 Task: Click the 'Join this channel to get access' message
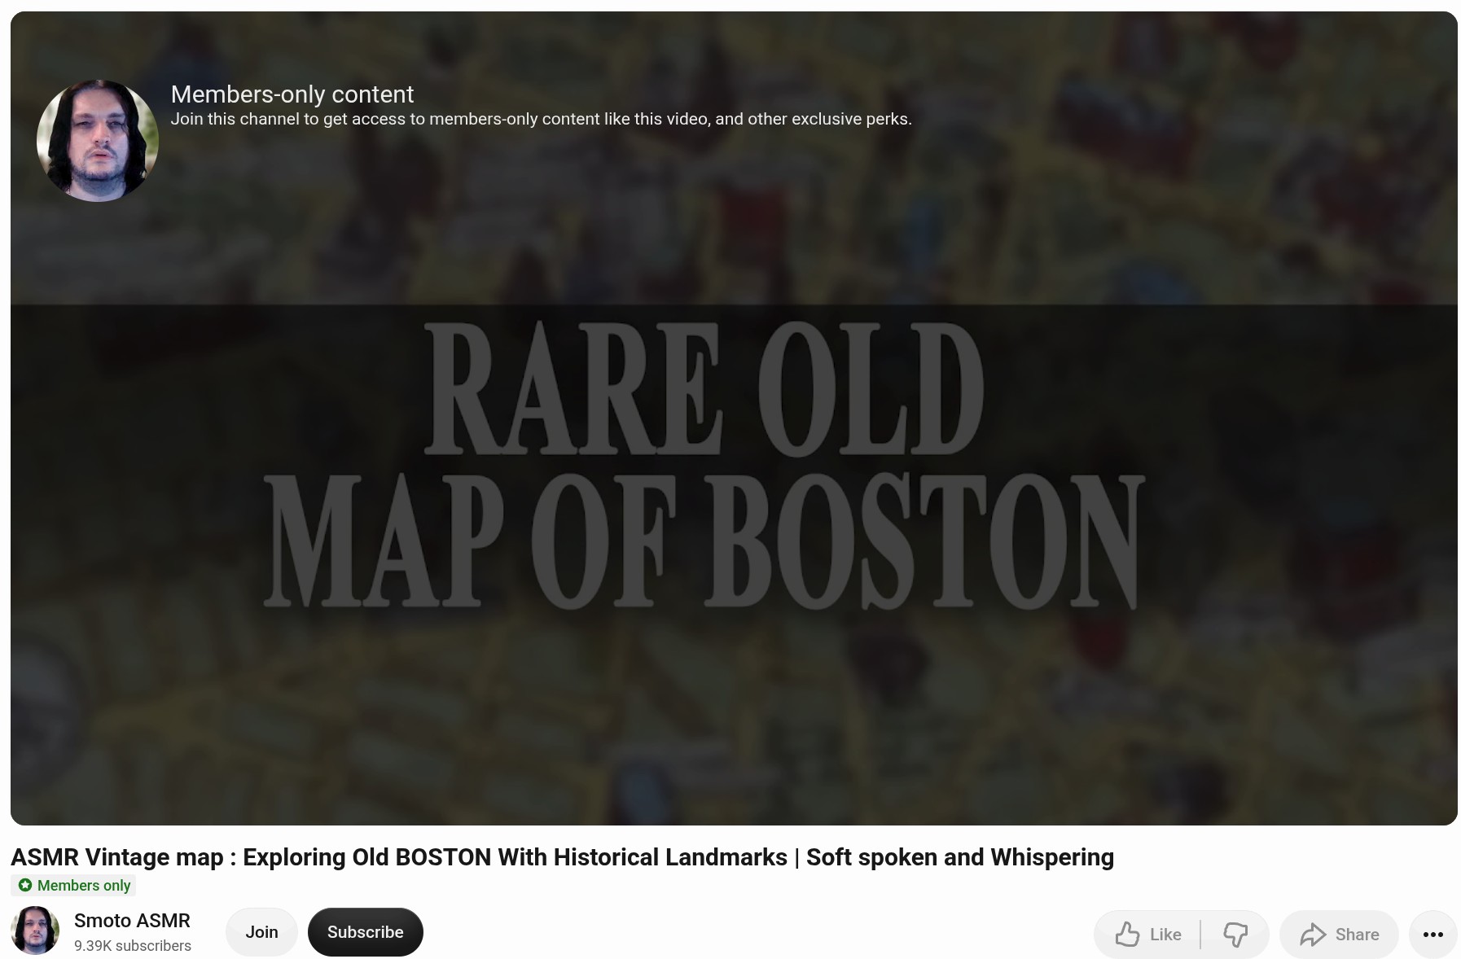[x=541, y=119]
